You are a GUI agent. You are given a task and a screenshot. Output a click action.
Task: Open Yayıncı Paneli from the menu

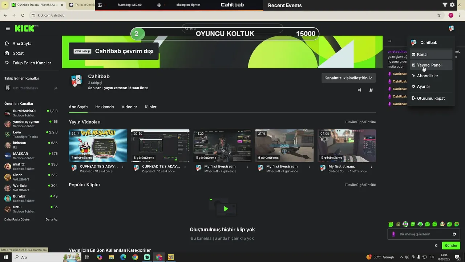[x=431, y=65]
